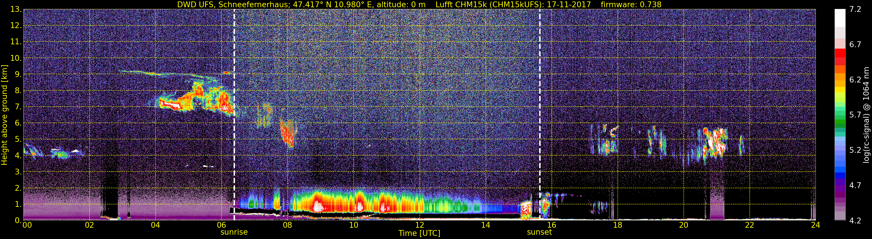The height and width of the screenshot is (239, 872).
Task: Click the y-axis tick label '5.'
Action: tap(18, 139)
